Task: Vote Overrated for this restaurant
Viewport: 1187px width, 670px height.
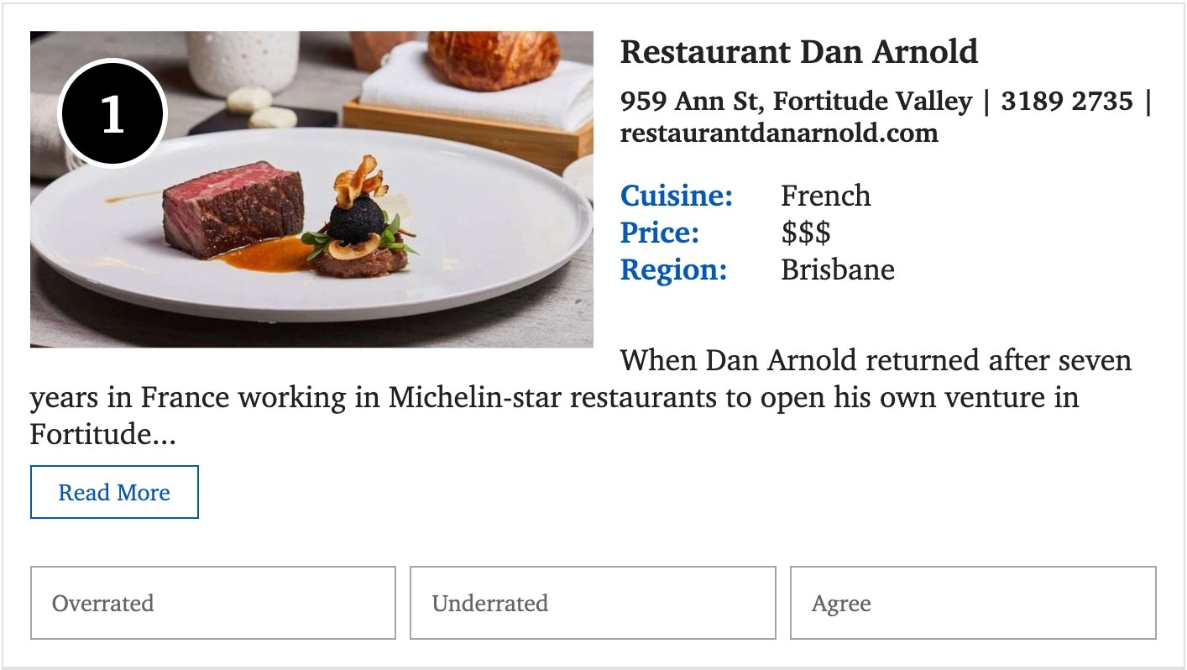Action: point(212,603)
